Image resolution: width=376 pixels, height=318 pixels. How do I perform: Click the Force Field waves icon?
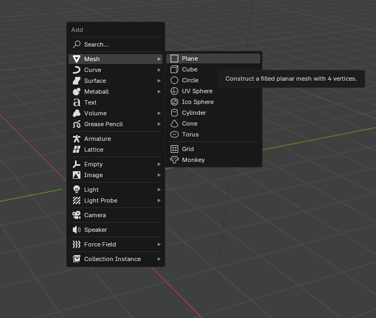(x=77, y=244)
